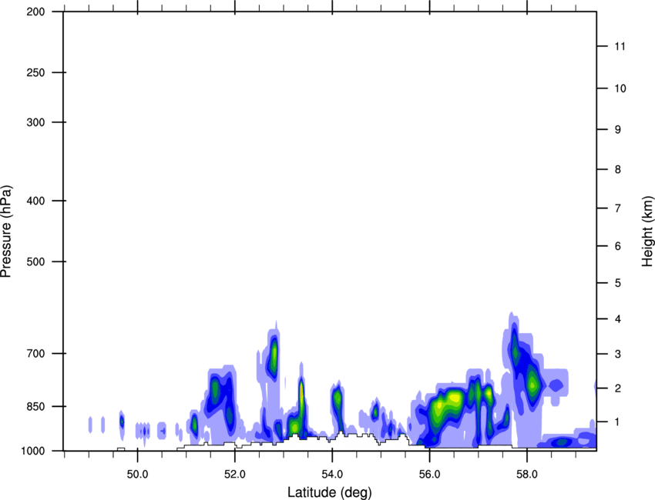Click the 2 km height label
Viewport: 655px width, 500px height.
(618, 388)
